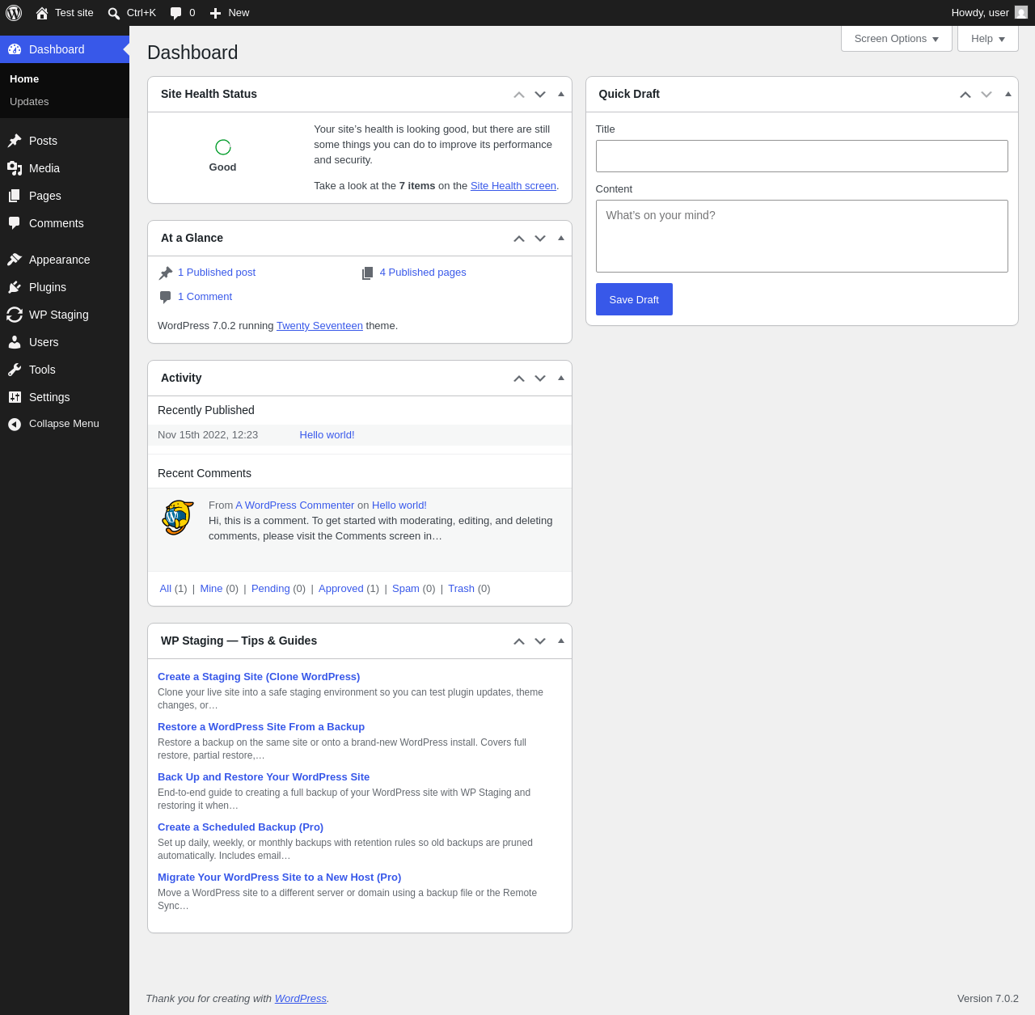The width and height of the screenshot is (1035, 1015).
Task: Move Activity widget down
Action: [x=540, y=379]
